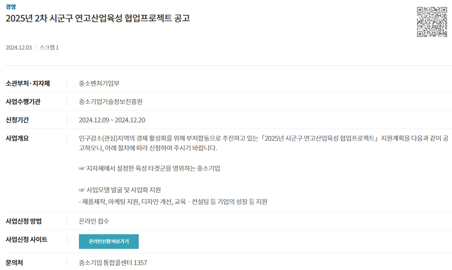The image size is (452, 270).
Task: Click the 사업신청 사이트 row label
Action: click(x=26, y=240)
